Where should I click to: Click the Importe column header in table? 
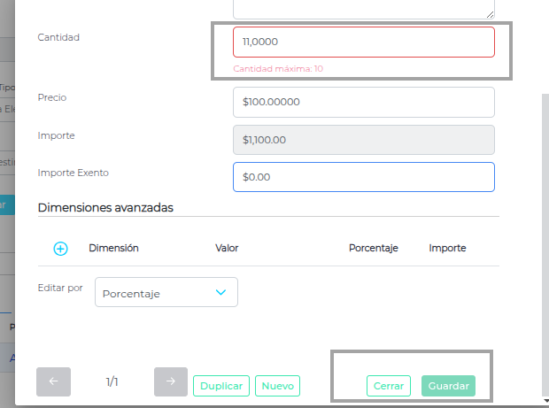(x=447, y=249)
